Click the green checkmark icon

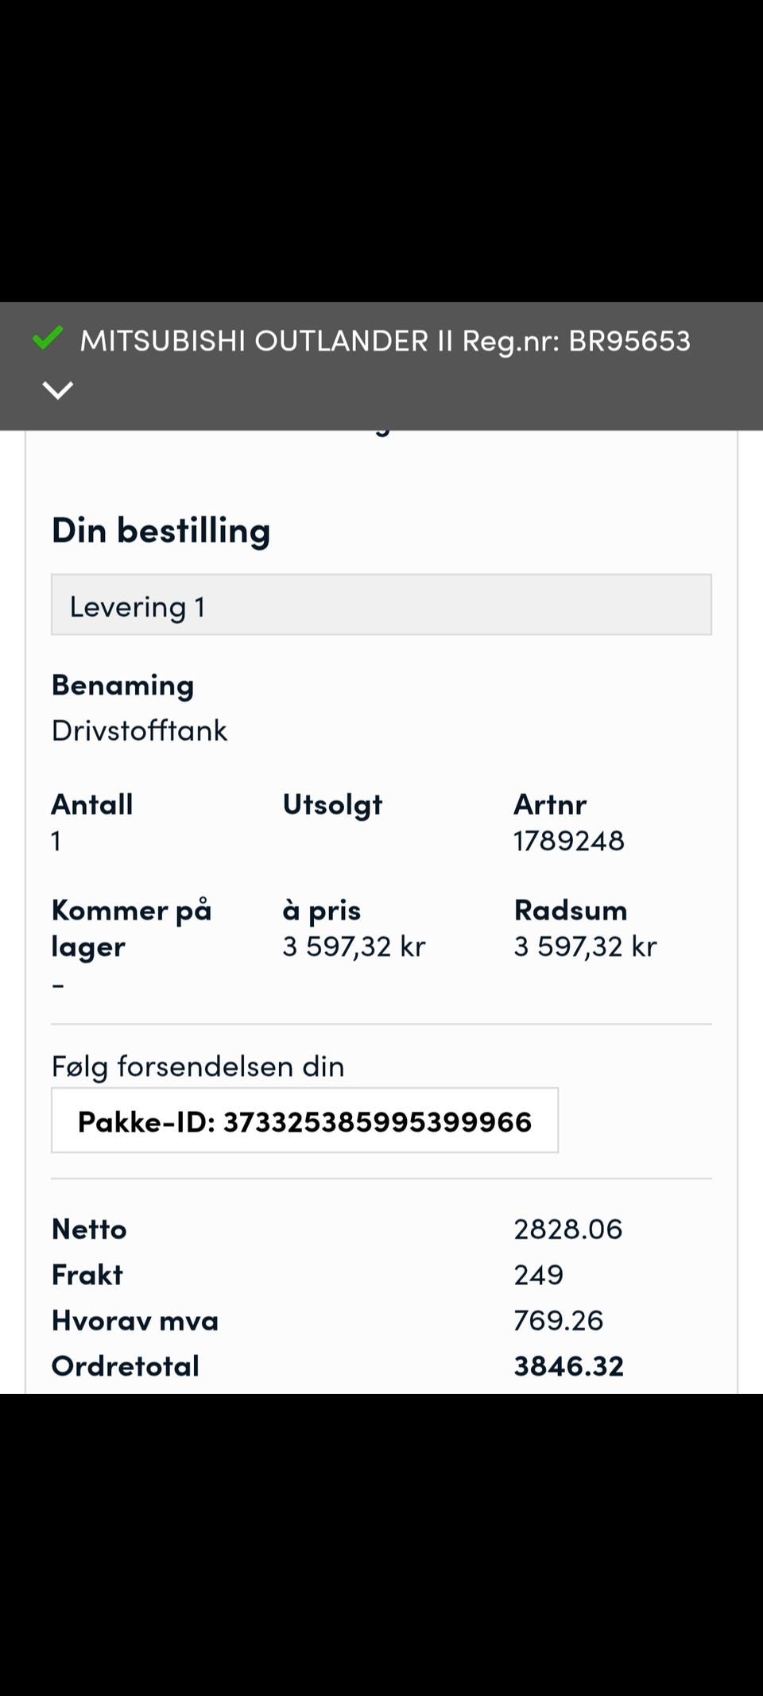pyautogui.click(x=47, y=339)
